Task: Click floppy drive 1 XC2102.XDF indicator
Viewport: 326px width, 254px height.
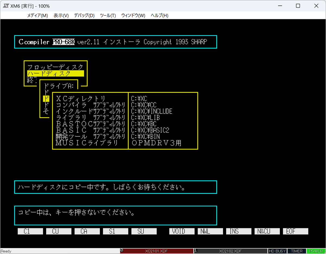Action: (231, 251)
